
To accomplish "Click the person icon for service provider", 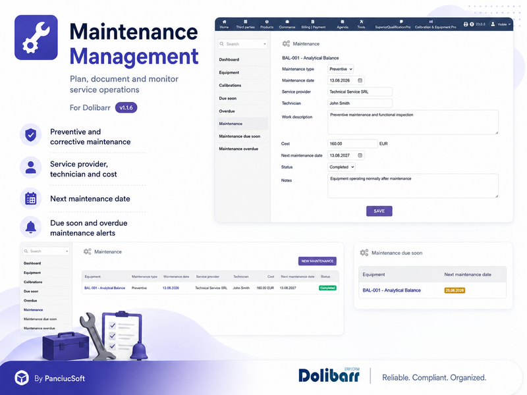I will (30, 167).
